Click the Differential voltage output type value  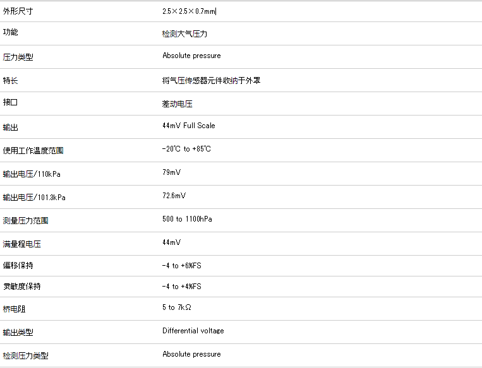click(x=193, y=331)
